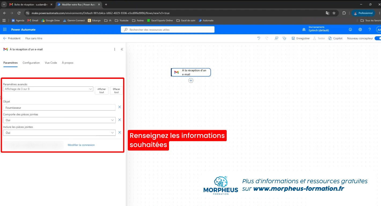Remove Inclure les pièces jointes parameter X

(x=120, y=133)
